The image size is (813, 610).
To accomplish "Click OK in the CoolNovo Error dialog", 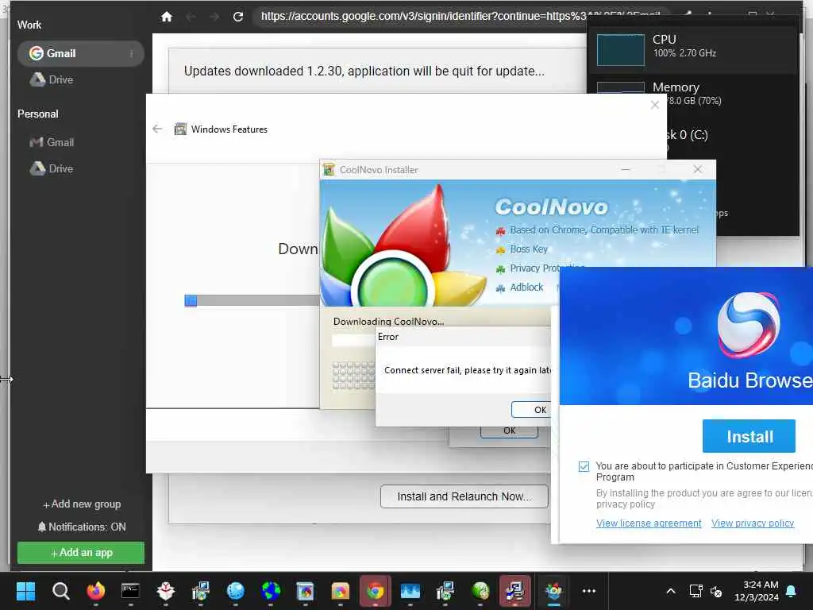I will click(531, 410).
